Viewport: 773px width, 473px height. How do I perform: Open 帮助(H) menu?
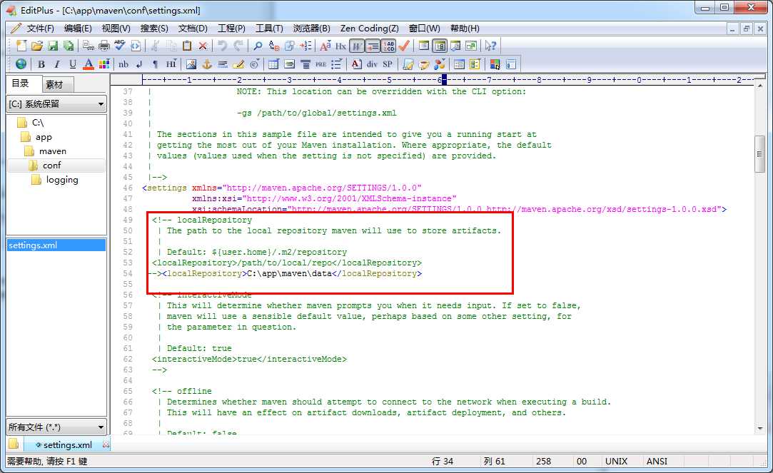pyautogui.click(x=465, y=29)
